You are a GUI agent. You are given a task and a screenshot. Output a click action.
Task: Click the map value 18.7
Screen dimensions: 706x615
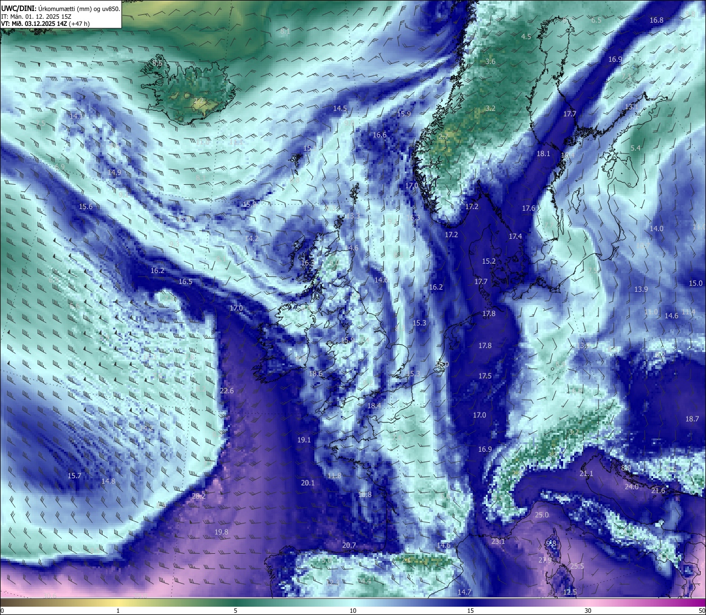[692, 419]
